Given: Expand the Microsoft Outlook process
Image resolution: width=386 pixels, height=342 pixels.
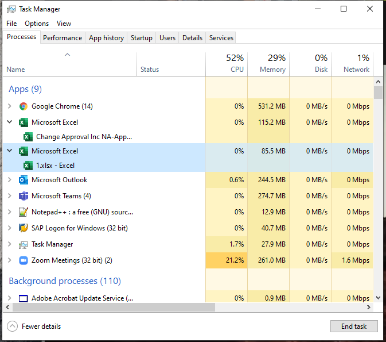Looking at the screenshot, I should point(9,180).
